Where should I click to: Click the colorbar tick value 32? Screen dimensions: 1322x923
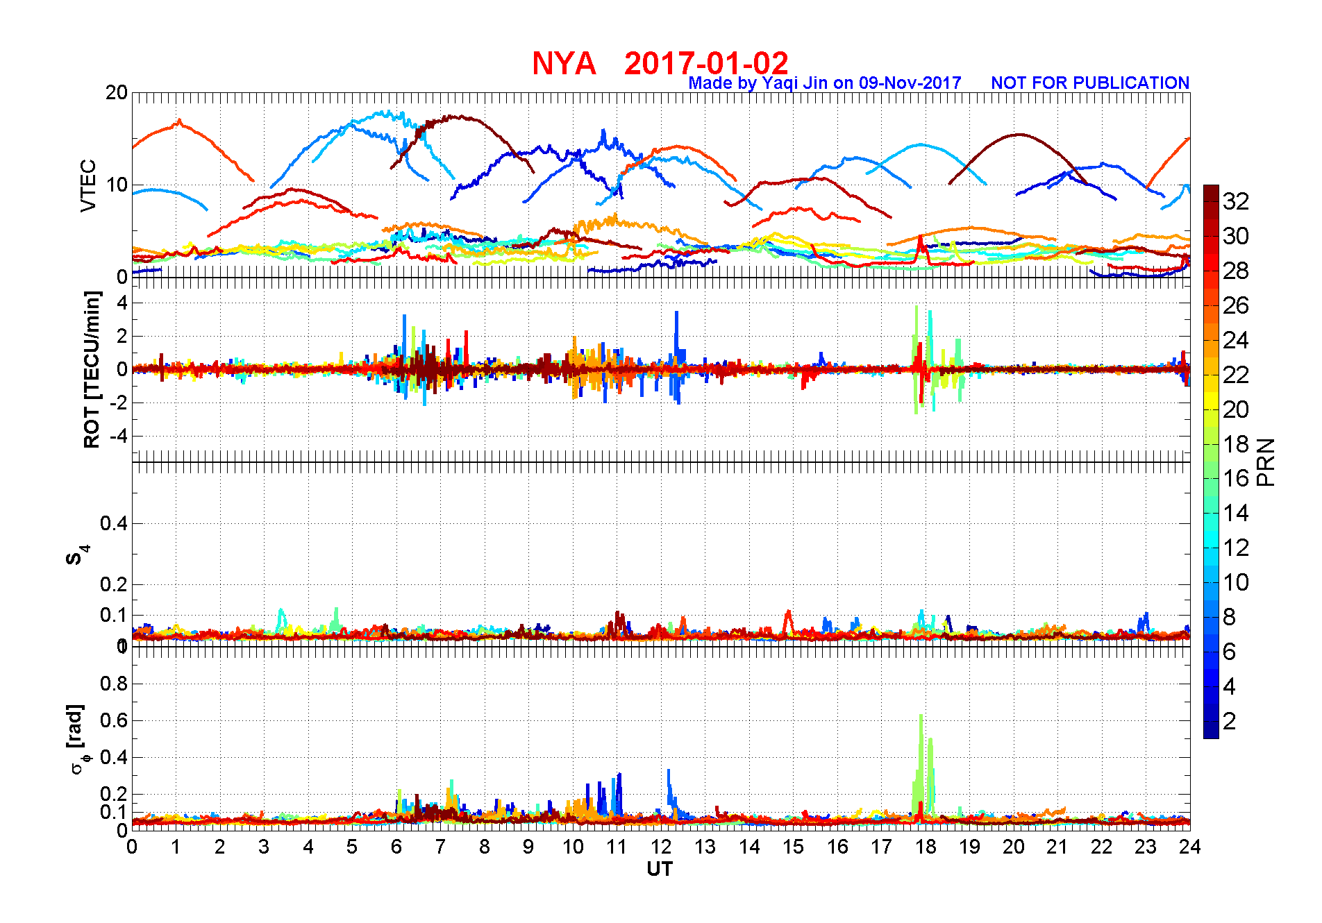1236,201
